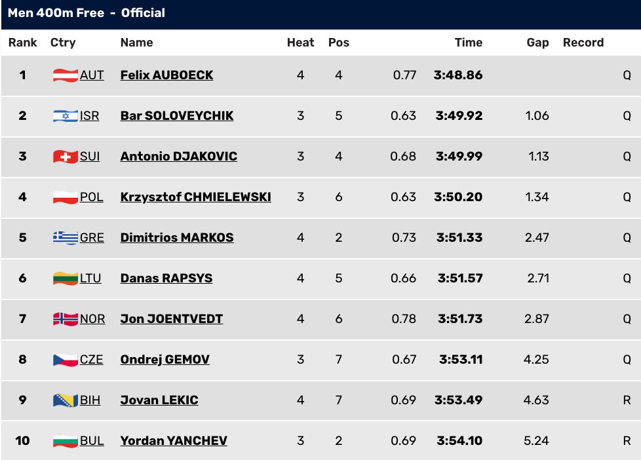641x460 pixels.
Task: Click the Time column header
Action: [x=469, y=43]
